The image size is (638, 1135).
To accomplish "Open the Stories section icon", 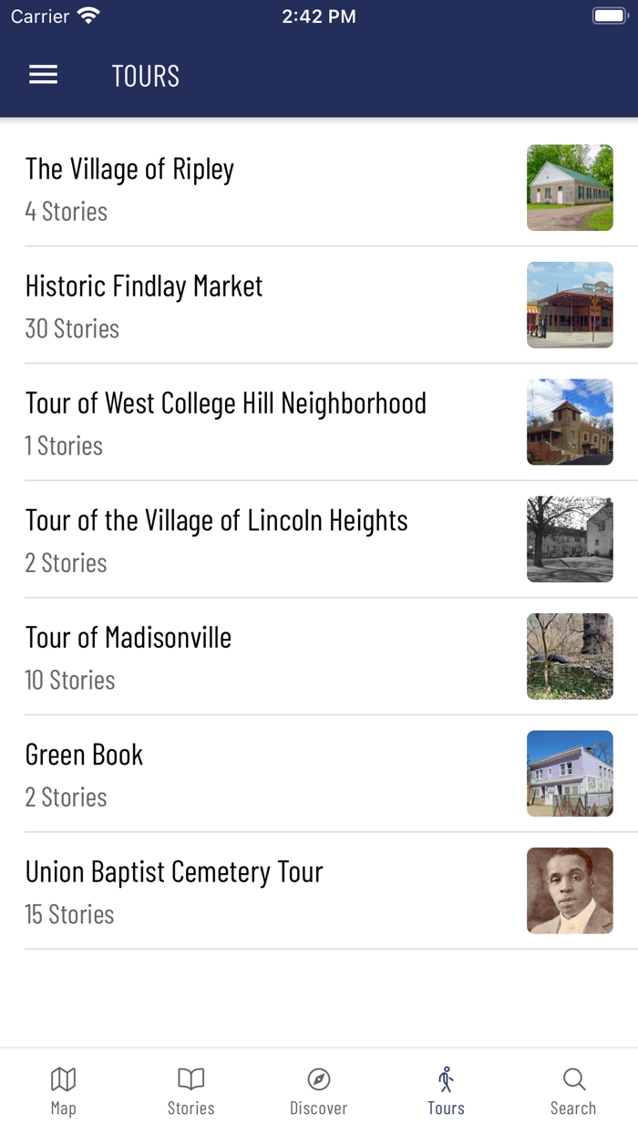I will click(x=190, y=1088).
